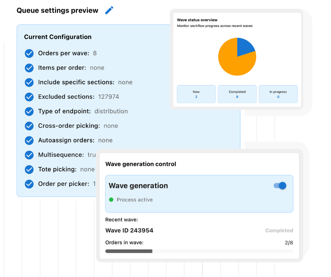The height and width of the screenshot is (277, 331).
Task: Click the check icon beside Items per order
Action: (29, 68)
